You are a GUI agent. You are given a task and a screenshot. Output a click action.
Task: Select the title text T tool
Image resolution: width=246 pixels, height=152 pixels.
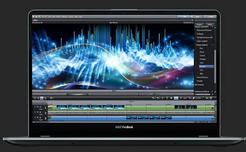[167, 98]
